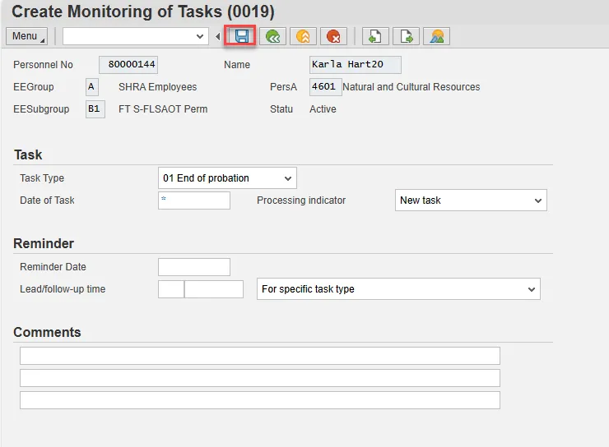Click the green Back icon
Image resolution: width=609 pixels, height=447 pixels.
[273, 36]
